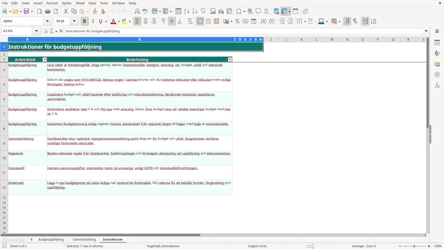The image size is (444, 249).
Task: Toggle Print Preview icon
Action: click(56, 11)
